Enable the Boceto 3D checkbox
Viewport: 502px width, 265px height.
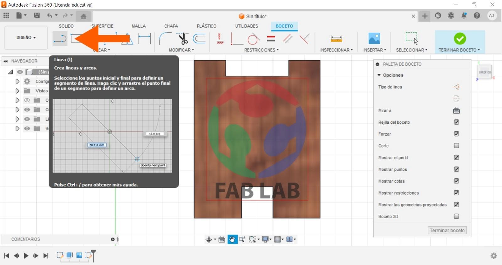tap(457, 216)
